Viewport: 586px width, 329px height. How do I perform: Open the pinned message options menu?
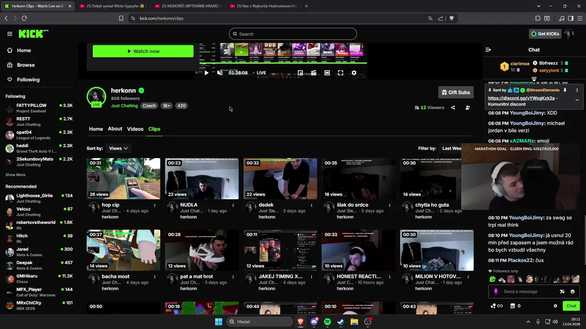577,90
